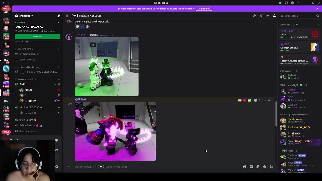Screen dimensions: 322x181
Task: Click Deshabilitar to disable Streamer mode
Action: pos(204,9)
